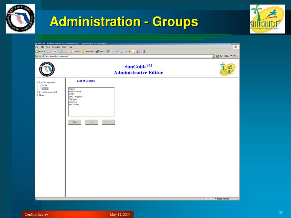Click the browser Back button
This screenshot has height=218, width=291.
[39, 52]
